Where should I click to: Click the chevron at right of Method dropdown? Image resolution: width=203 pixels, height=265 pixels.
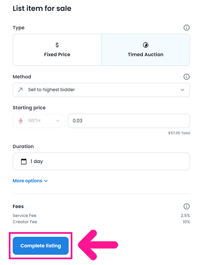(x=182, y=90)
